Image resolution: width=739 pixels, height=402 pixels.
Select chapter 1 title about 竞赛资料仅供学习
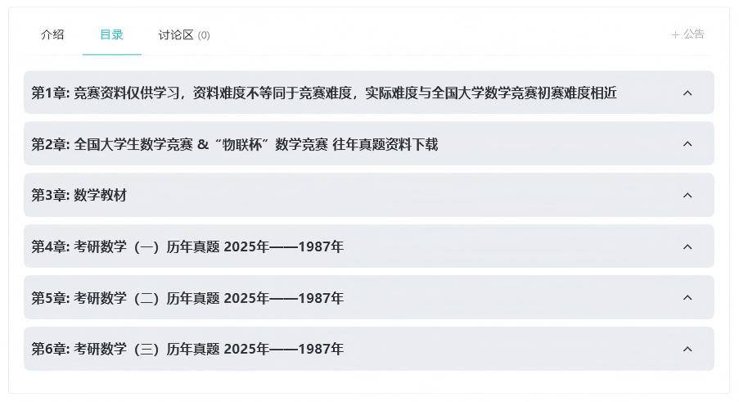coord(344,93)
